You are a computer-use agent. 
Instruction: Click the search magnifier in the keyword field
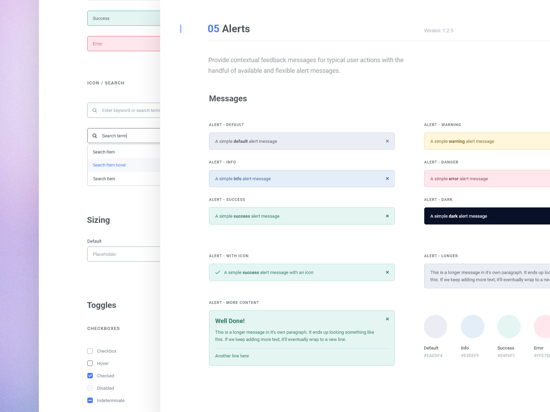click(x=95, y=110)
